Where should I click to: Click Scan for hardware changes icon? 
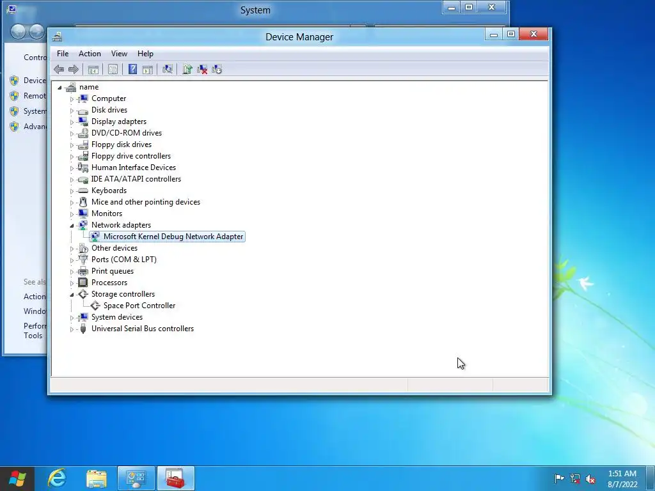(x=167, y=69)
